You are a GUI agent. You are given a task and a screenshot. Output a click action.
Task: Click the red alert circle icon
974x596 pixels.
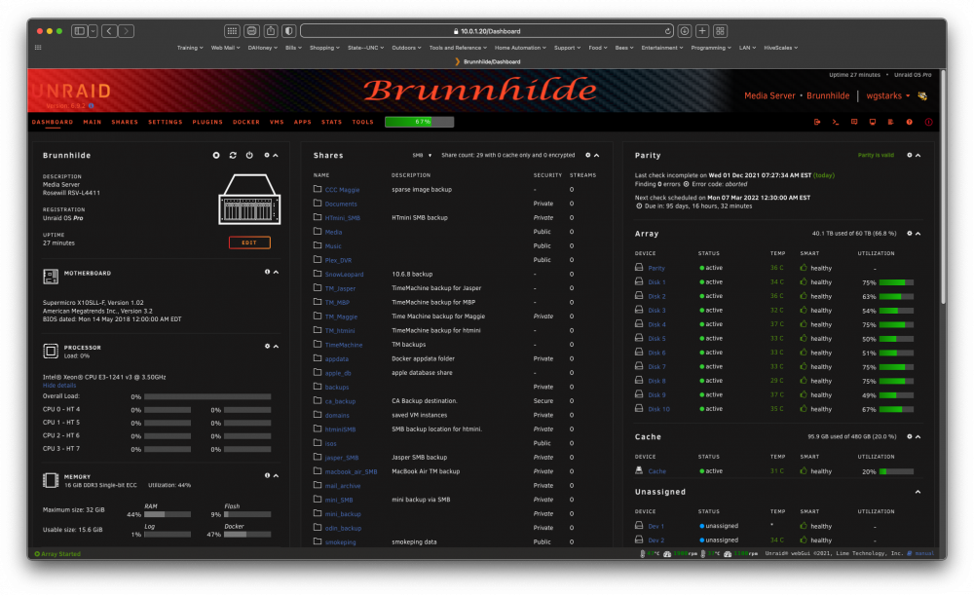928,123
